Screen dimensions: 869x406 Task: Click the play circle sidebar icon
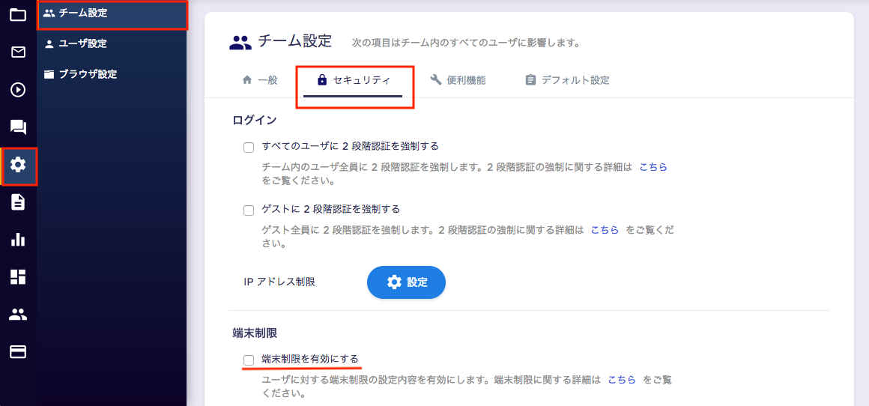18,90
